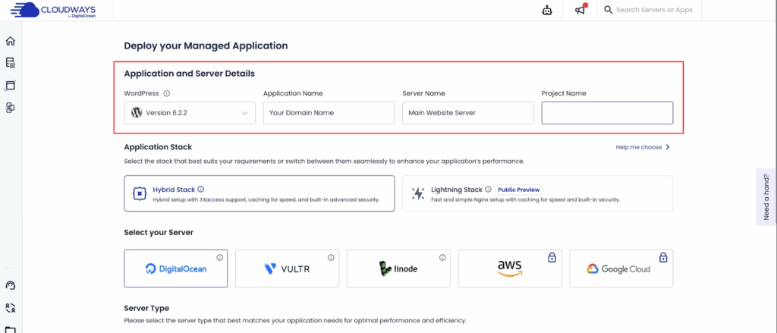Open the announcements megaphone icon
Viewport: 777px width, 333px height.
[x=580, y=9]
